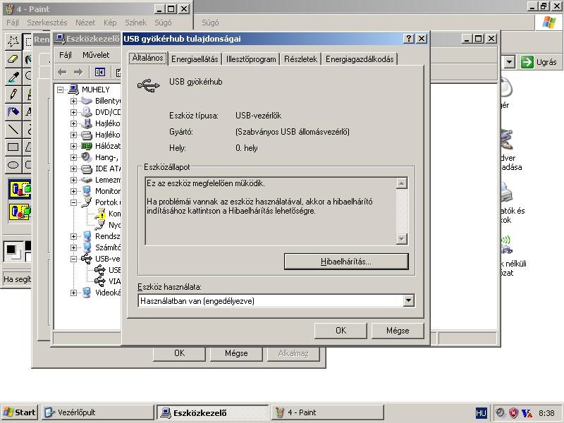Switch to the Általános tab

(x=148, y=58)
